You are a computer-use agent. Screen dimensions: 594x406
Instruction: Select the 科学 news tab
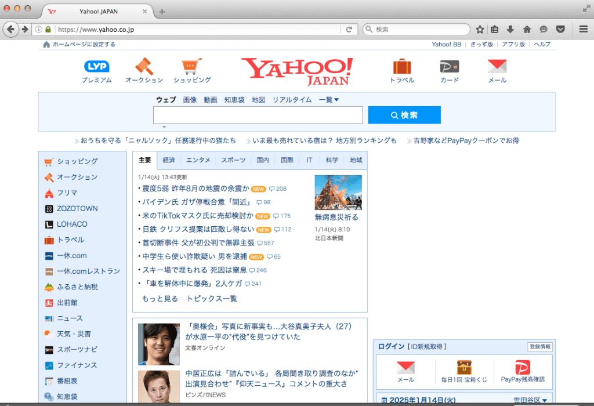click(x=332, y=160)
